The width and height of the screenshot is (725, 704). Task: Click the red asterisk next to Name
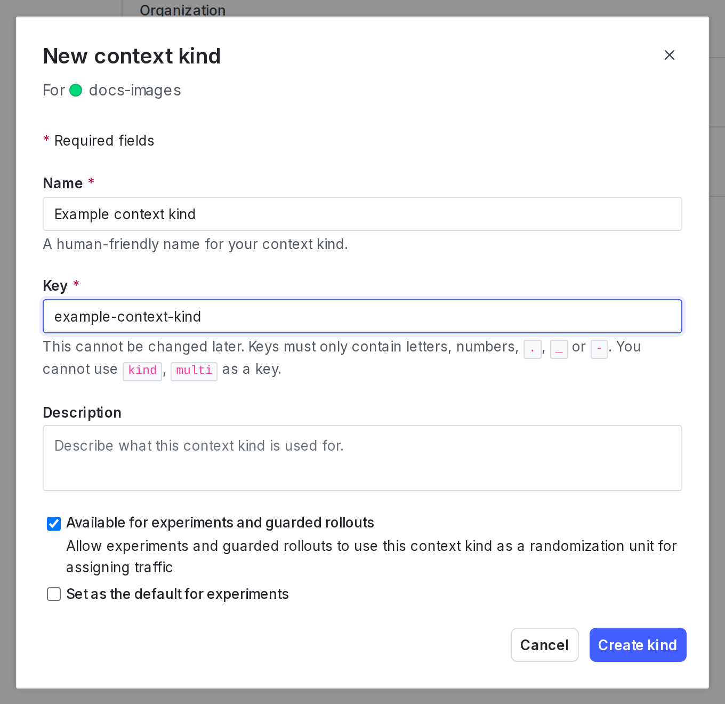click(91, 182)
